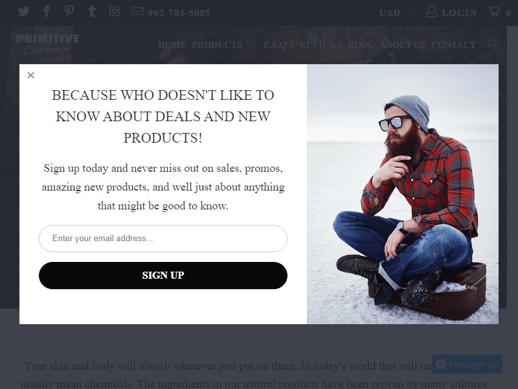The height and width of the screenshot is (389, 518).
Task: Click the search magnifier icon
Action: coord(492,43)
